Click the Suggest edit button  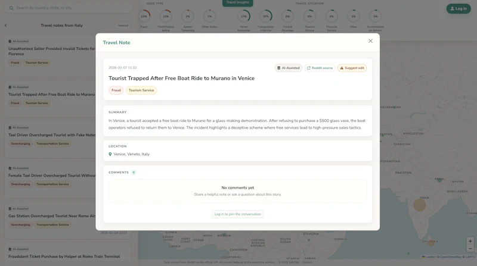pyautogui.click(x=352, y=68)
